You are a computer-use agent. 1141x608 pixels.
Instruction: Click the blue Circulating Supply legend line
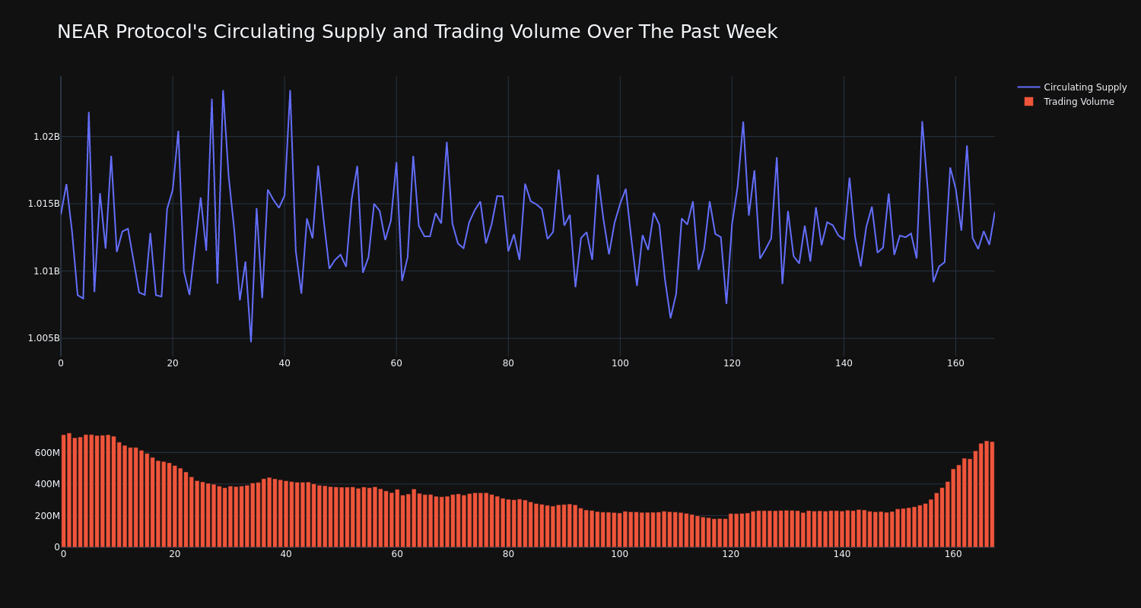(1028, 87)
